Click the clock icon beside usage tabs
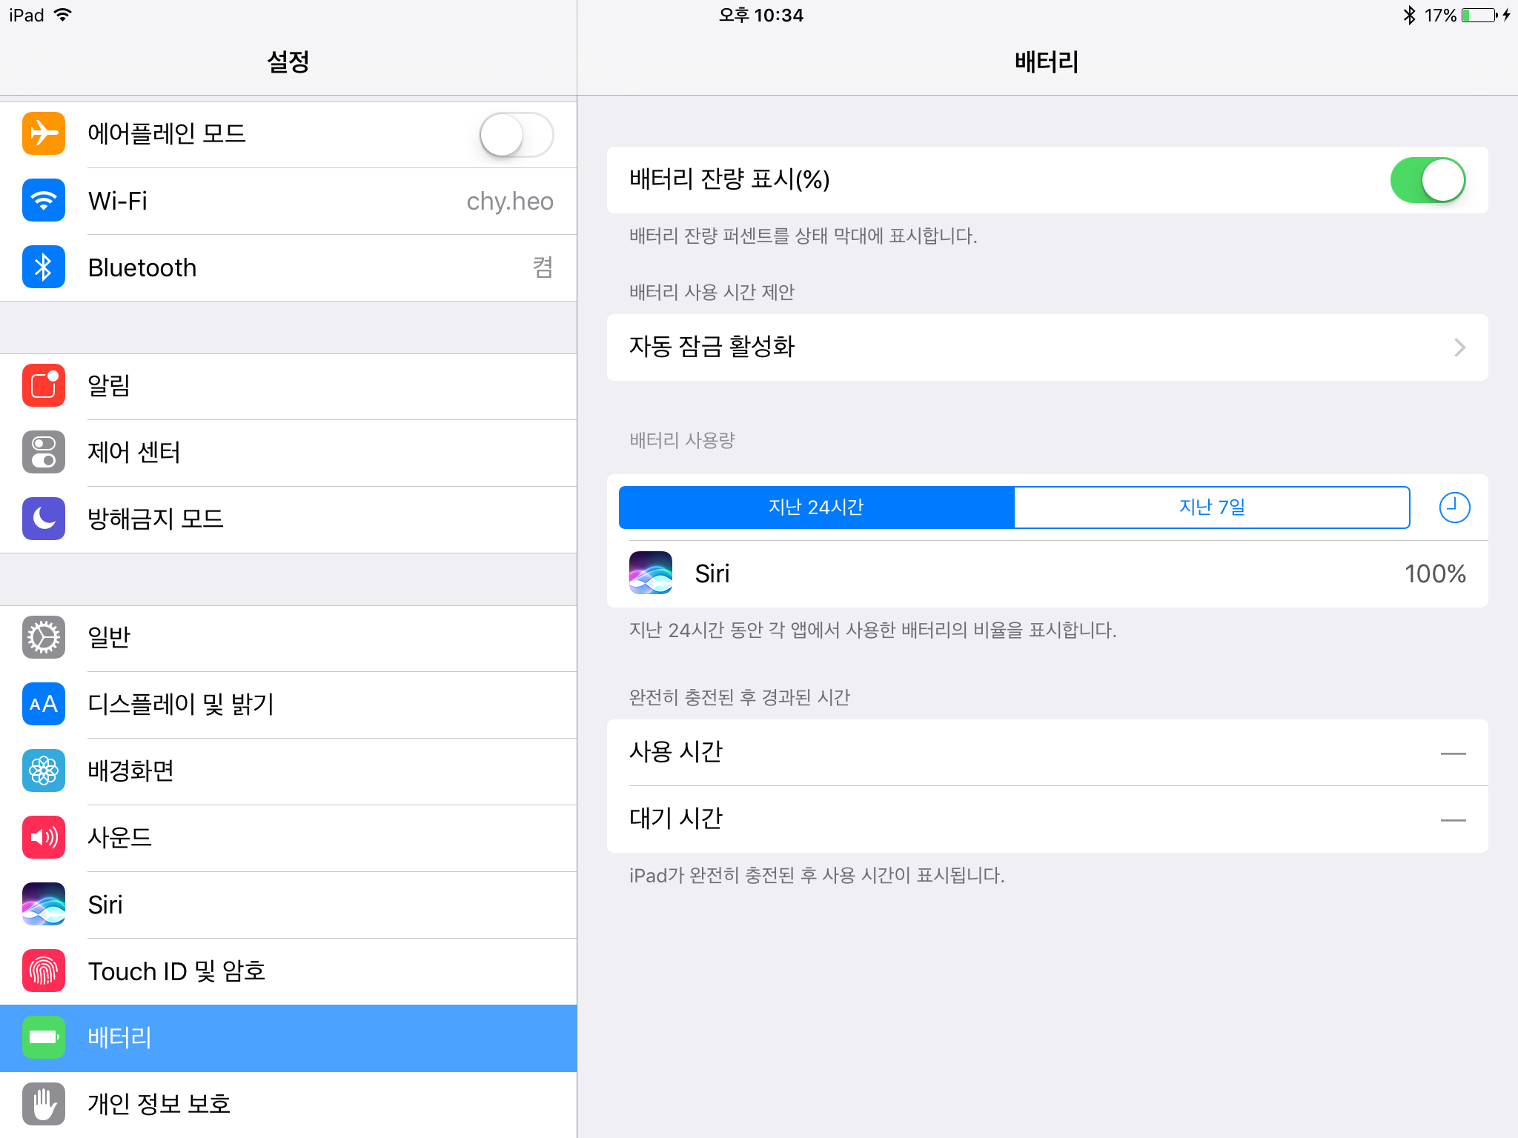Image resolution: width=1518 pixels, height=1138 pixels. (x=1454, y=508)
